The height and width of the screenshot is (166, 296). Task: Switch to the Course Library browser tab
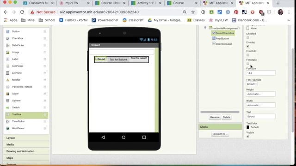pyautogui.click(x=110, y=3)
